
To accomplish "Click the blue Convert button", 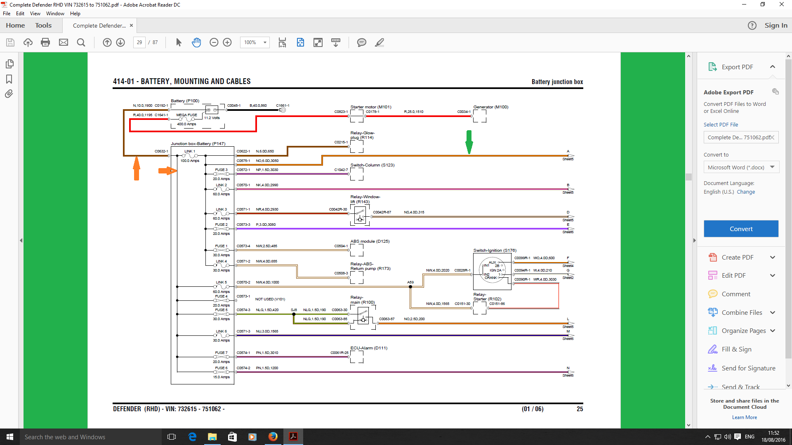I will [741, 229].
